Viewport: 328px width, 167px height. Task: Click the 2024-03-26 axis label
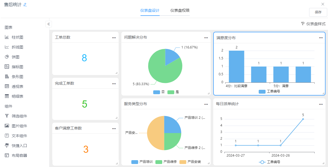pyautogui.click(x=280, y=155)
